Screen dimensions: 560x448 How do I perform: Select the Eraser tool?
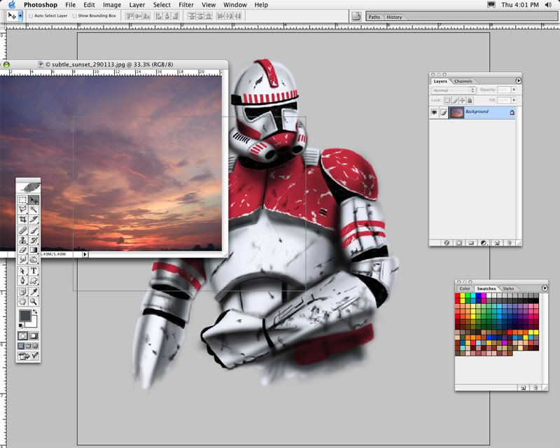[22, 250]
